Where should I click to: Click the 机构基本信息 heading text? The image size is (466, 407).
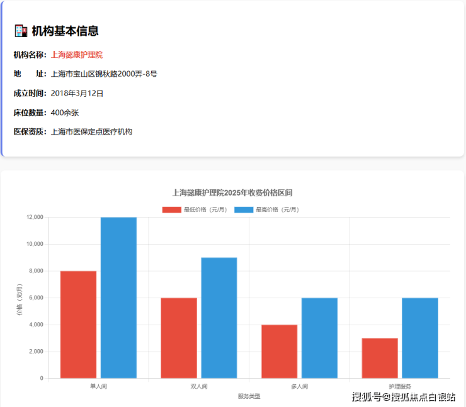point(65,31)
